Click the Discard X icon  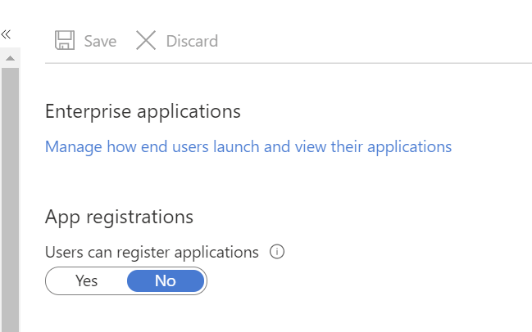146,40
